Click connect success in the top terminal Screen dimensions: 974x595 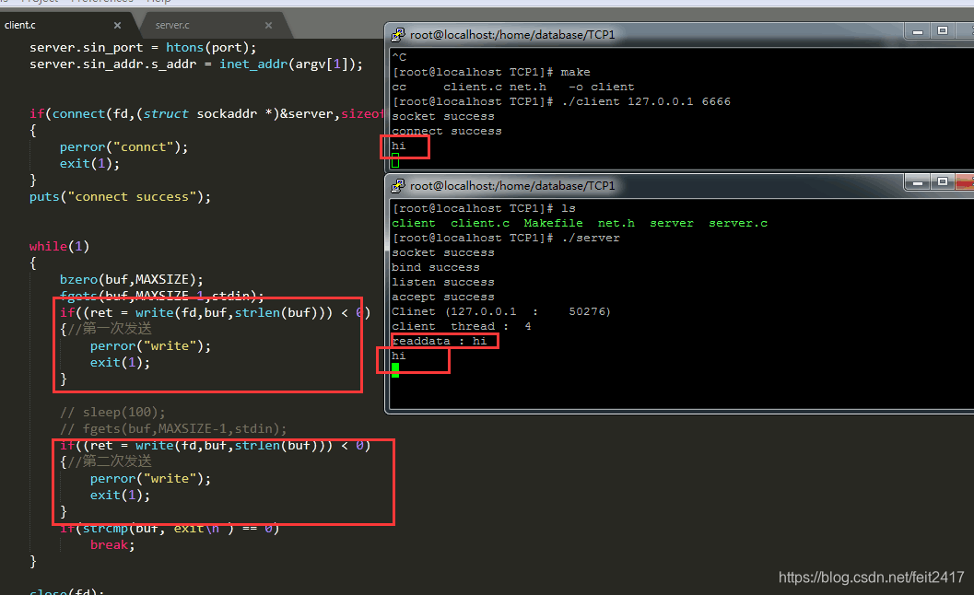tap(447, 132)
